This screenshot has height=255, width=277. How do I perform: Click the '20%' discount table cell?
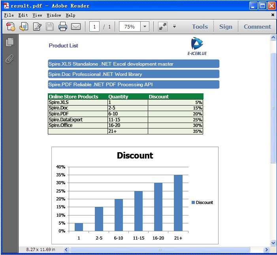[175, 114]
